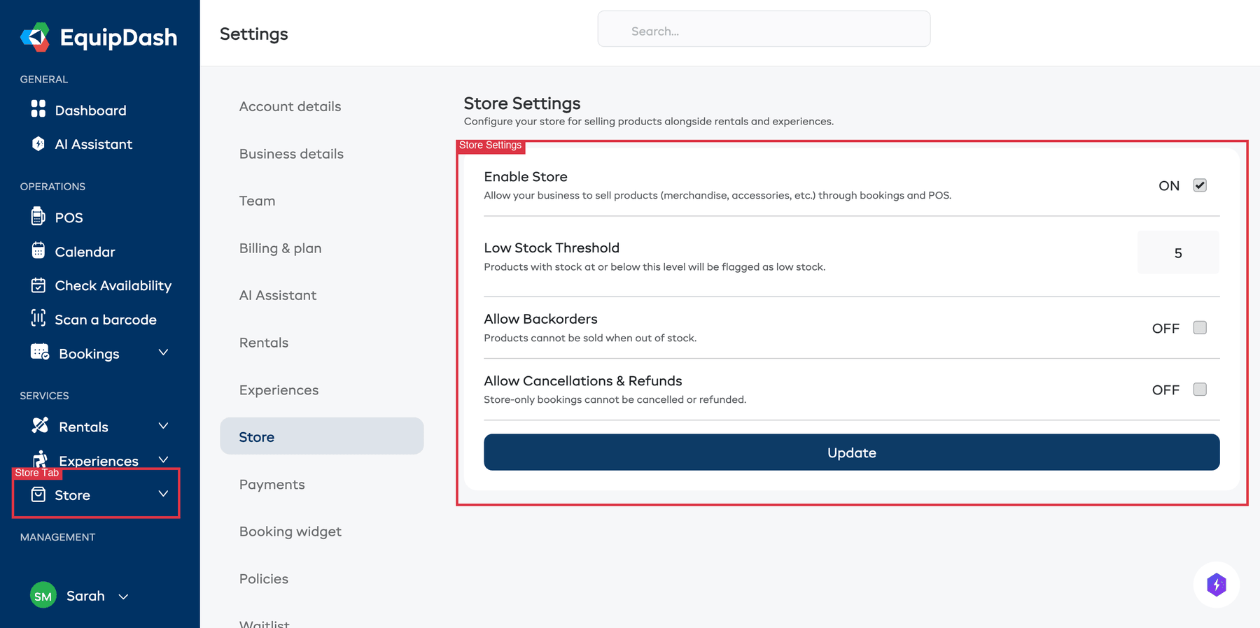This screenshot has height=628, width=1260.
Task: Click the Sarah user name
Action: (85, 596)
